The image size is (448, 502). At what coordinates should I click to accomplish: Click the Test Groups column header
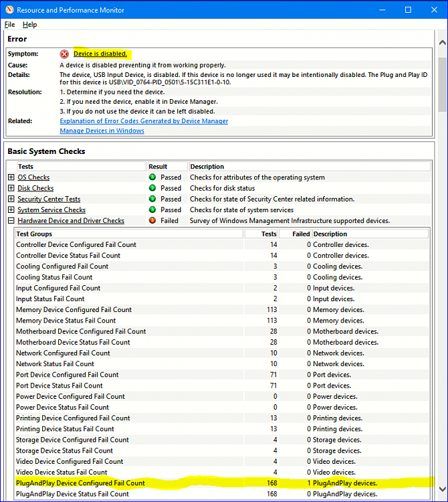[129, 234]
